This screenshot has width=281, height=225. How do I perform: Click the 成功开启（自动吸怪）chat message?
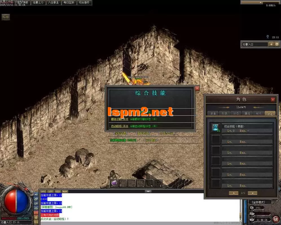54,219
